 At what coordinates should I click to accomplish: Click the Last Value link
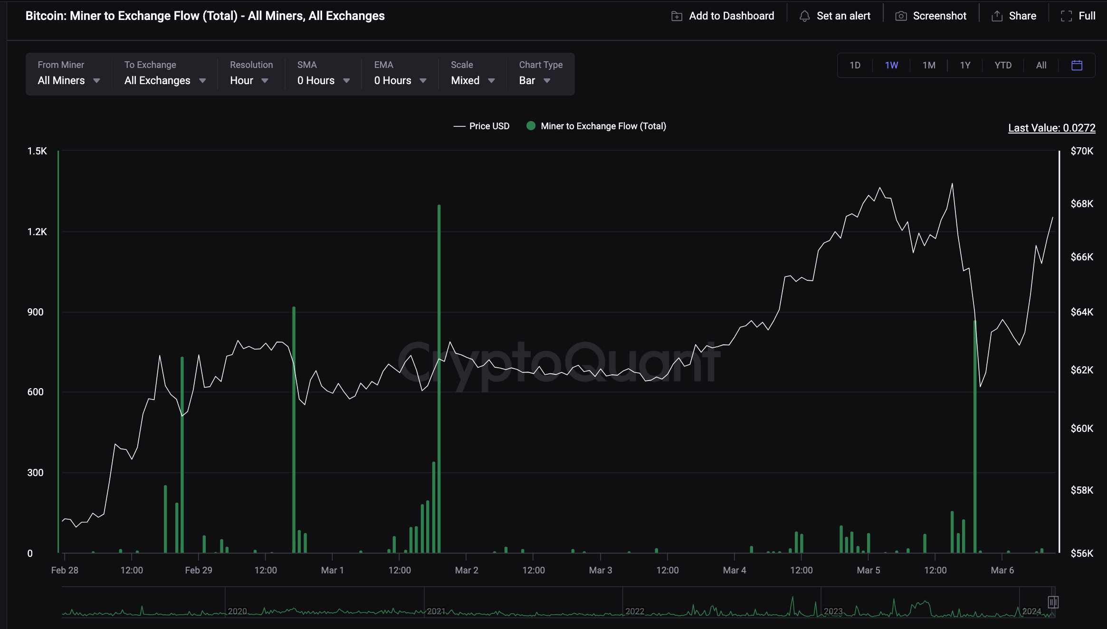tap(1051, 128)
